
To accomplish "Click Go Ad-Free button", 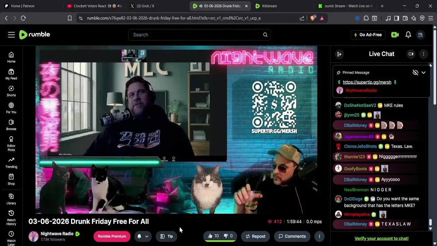I will [x=368, y=35].
